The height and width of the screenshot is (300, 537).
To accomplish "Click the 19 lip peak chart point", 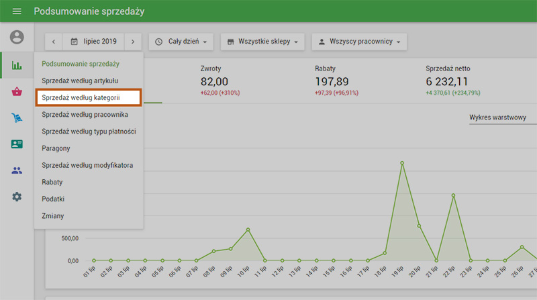I will tap(402, 162).
